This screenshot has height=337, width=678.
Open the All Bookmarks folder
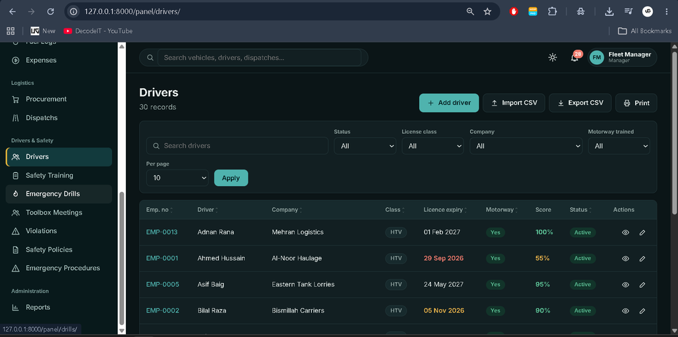click(645, 30)
